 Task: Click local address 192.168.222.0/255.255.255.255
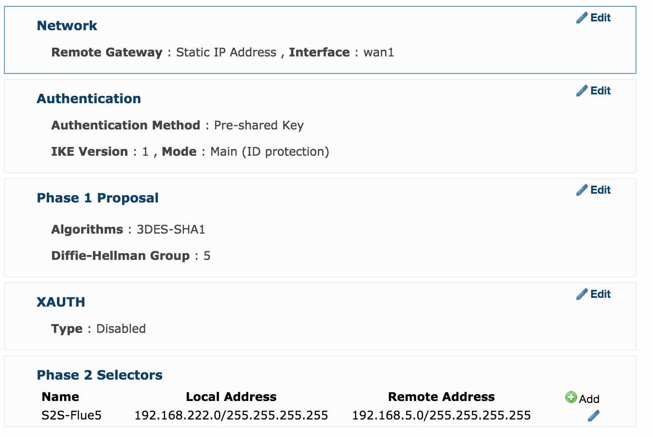coord(231,416)
